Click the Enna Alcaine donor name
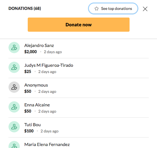The image size is (157, 148). pos(37,105)
